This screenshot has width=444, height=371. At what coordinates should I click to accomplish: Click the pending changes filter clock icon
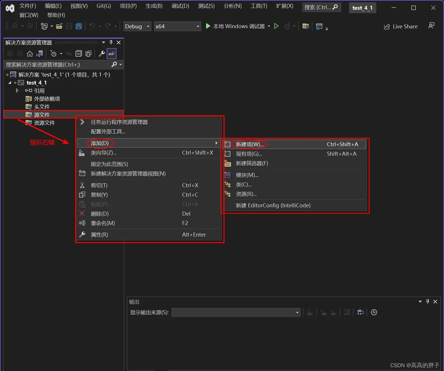coord(54,54)
